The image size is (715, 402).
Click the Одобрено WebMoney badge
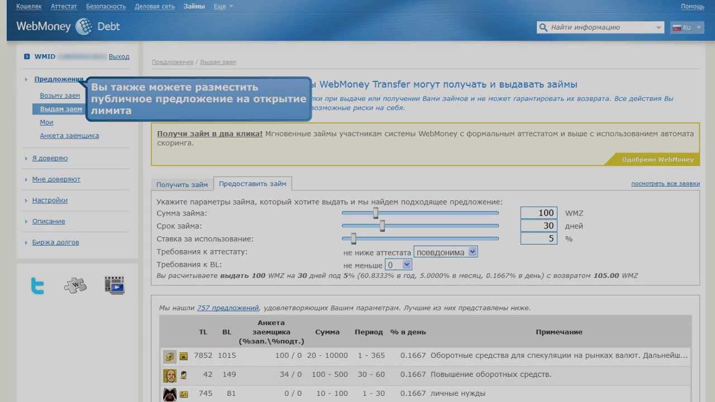[652, 159]
